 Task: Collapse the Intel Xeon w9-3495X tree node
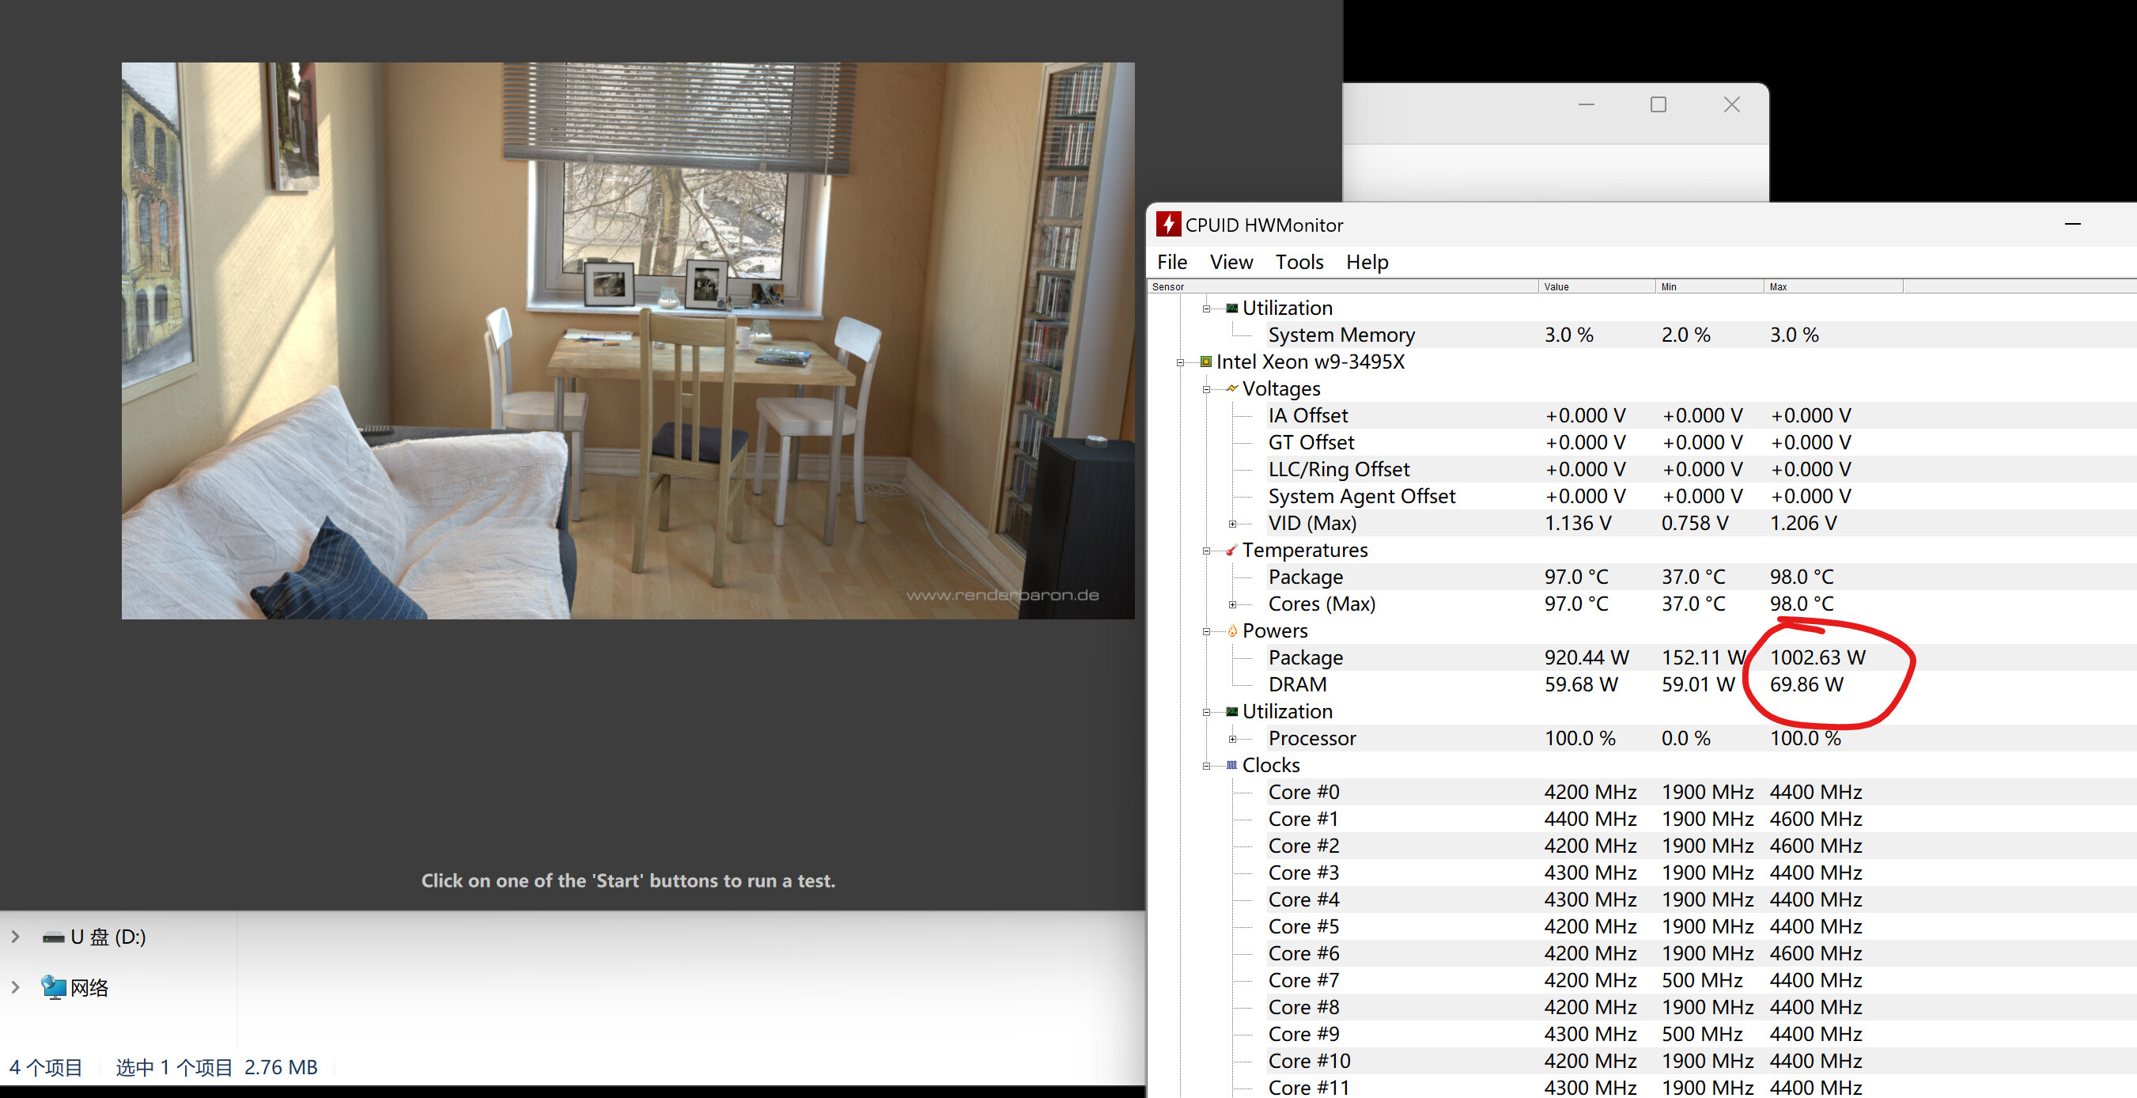pos(1180,362)
